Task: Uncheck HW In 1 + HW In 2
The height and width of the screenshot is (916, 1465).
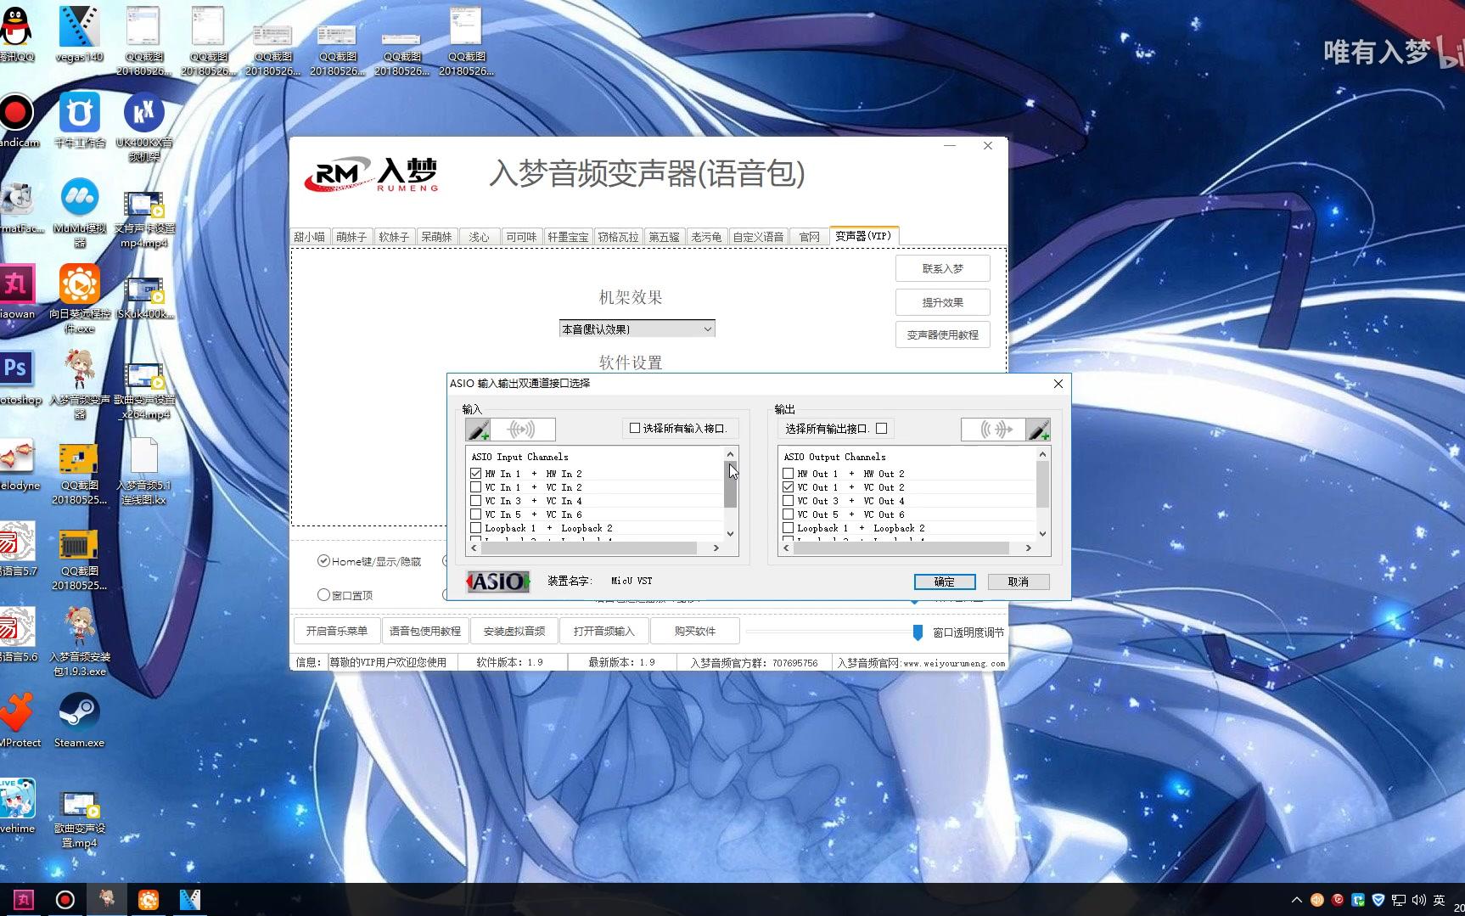Action: point(476,474)
